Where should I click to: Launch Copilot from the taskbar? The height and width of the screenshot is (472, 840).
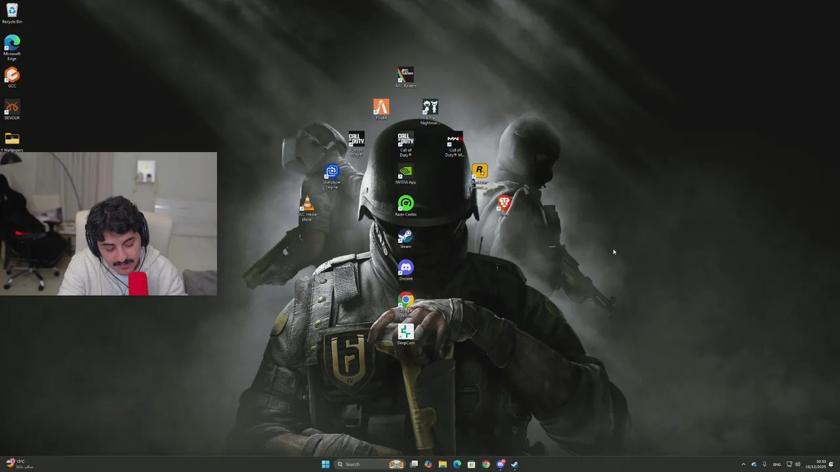[x=428, y=464]
